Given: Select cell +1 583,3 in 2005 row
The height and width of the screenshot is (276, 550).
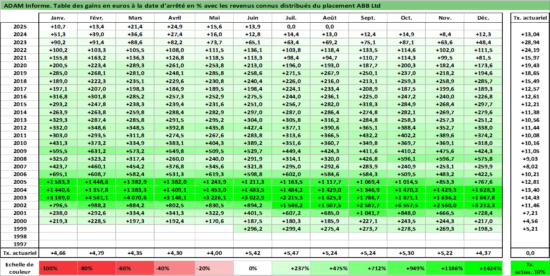Looking at the screenshot, I should (x=58, y=182).
